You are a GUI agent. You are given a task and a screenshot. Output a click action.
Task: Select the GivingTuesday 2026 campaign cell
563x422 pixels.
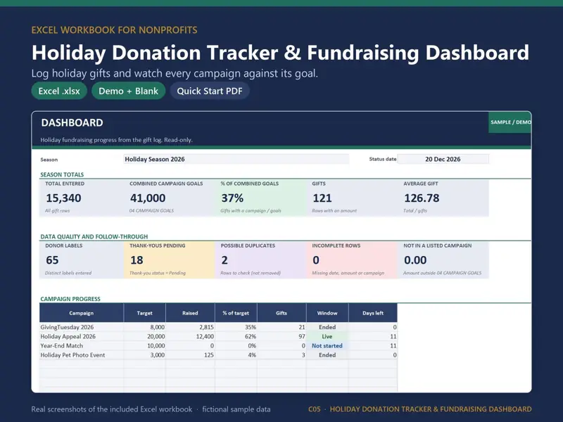tap(82, 327)
